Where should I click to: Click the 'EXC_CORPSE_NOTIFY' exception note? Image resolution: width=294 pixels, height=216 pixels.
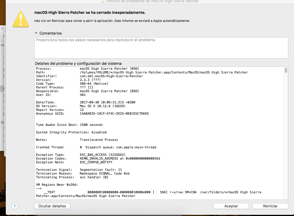(96, 162)
